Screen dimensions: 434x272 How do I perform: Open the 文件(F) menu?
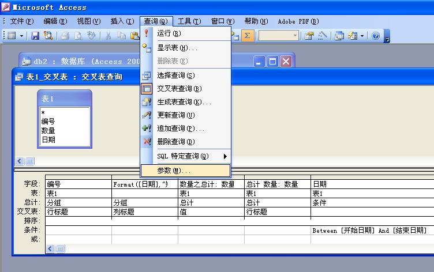click(x=22, y=21)
